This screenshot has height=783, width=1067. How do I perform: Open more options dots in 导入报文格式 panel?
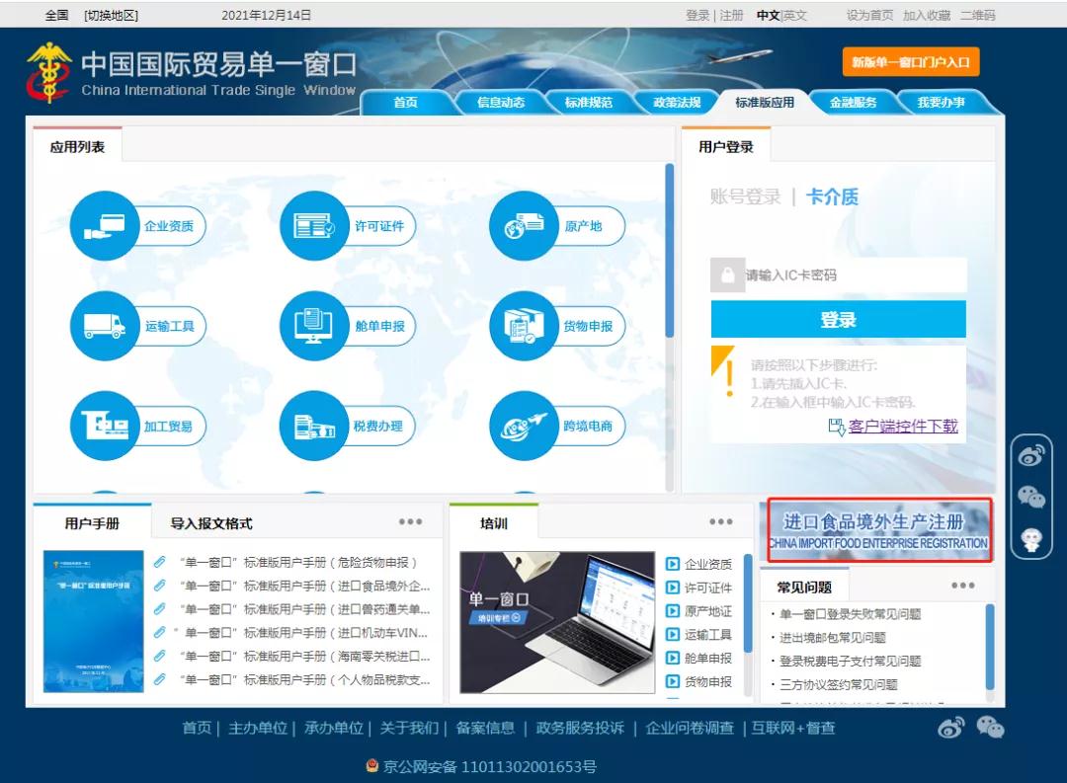410,521
